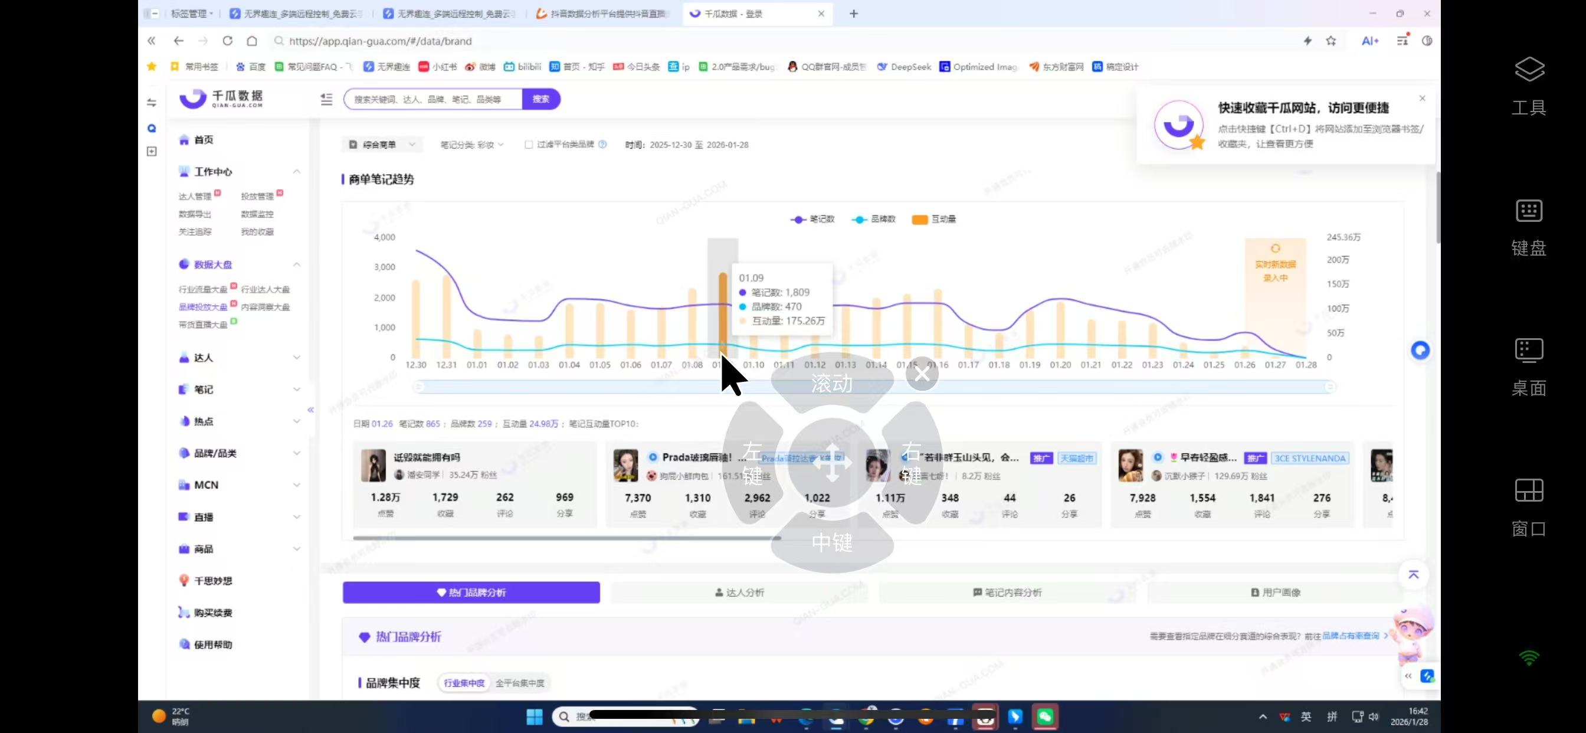The width and height of the screenshot is (1586, 733).
Task: Select the 键盘 keyboard icon on right panel
Action: click(x=1529, y=211)
